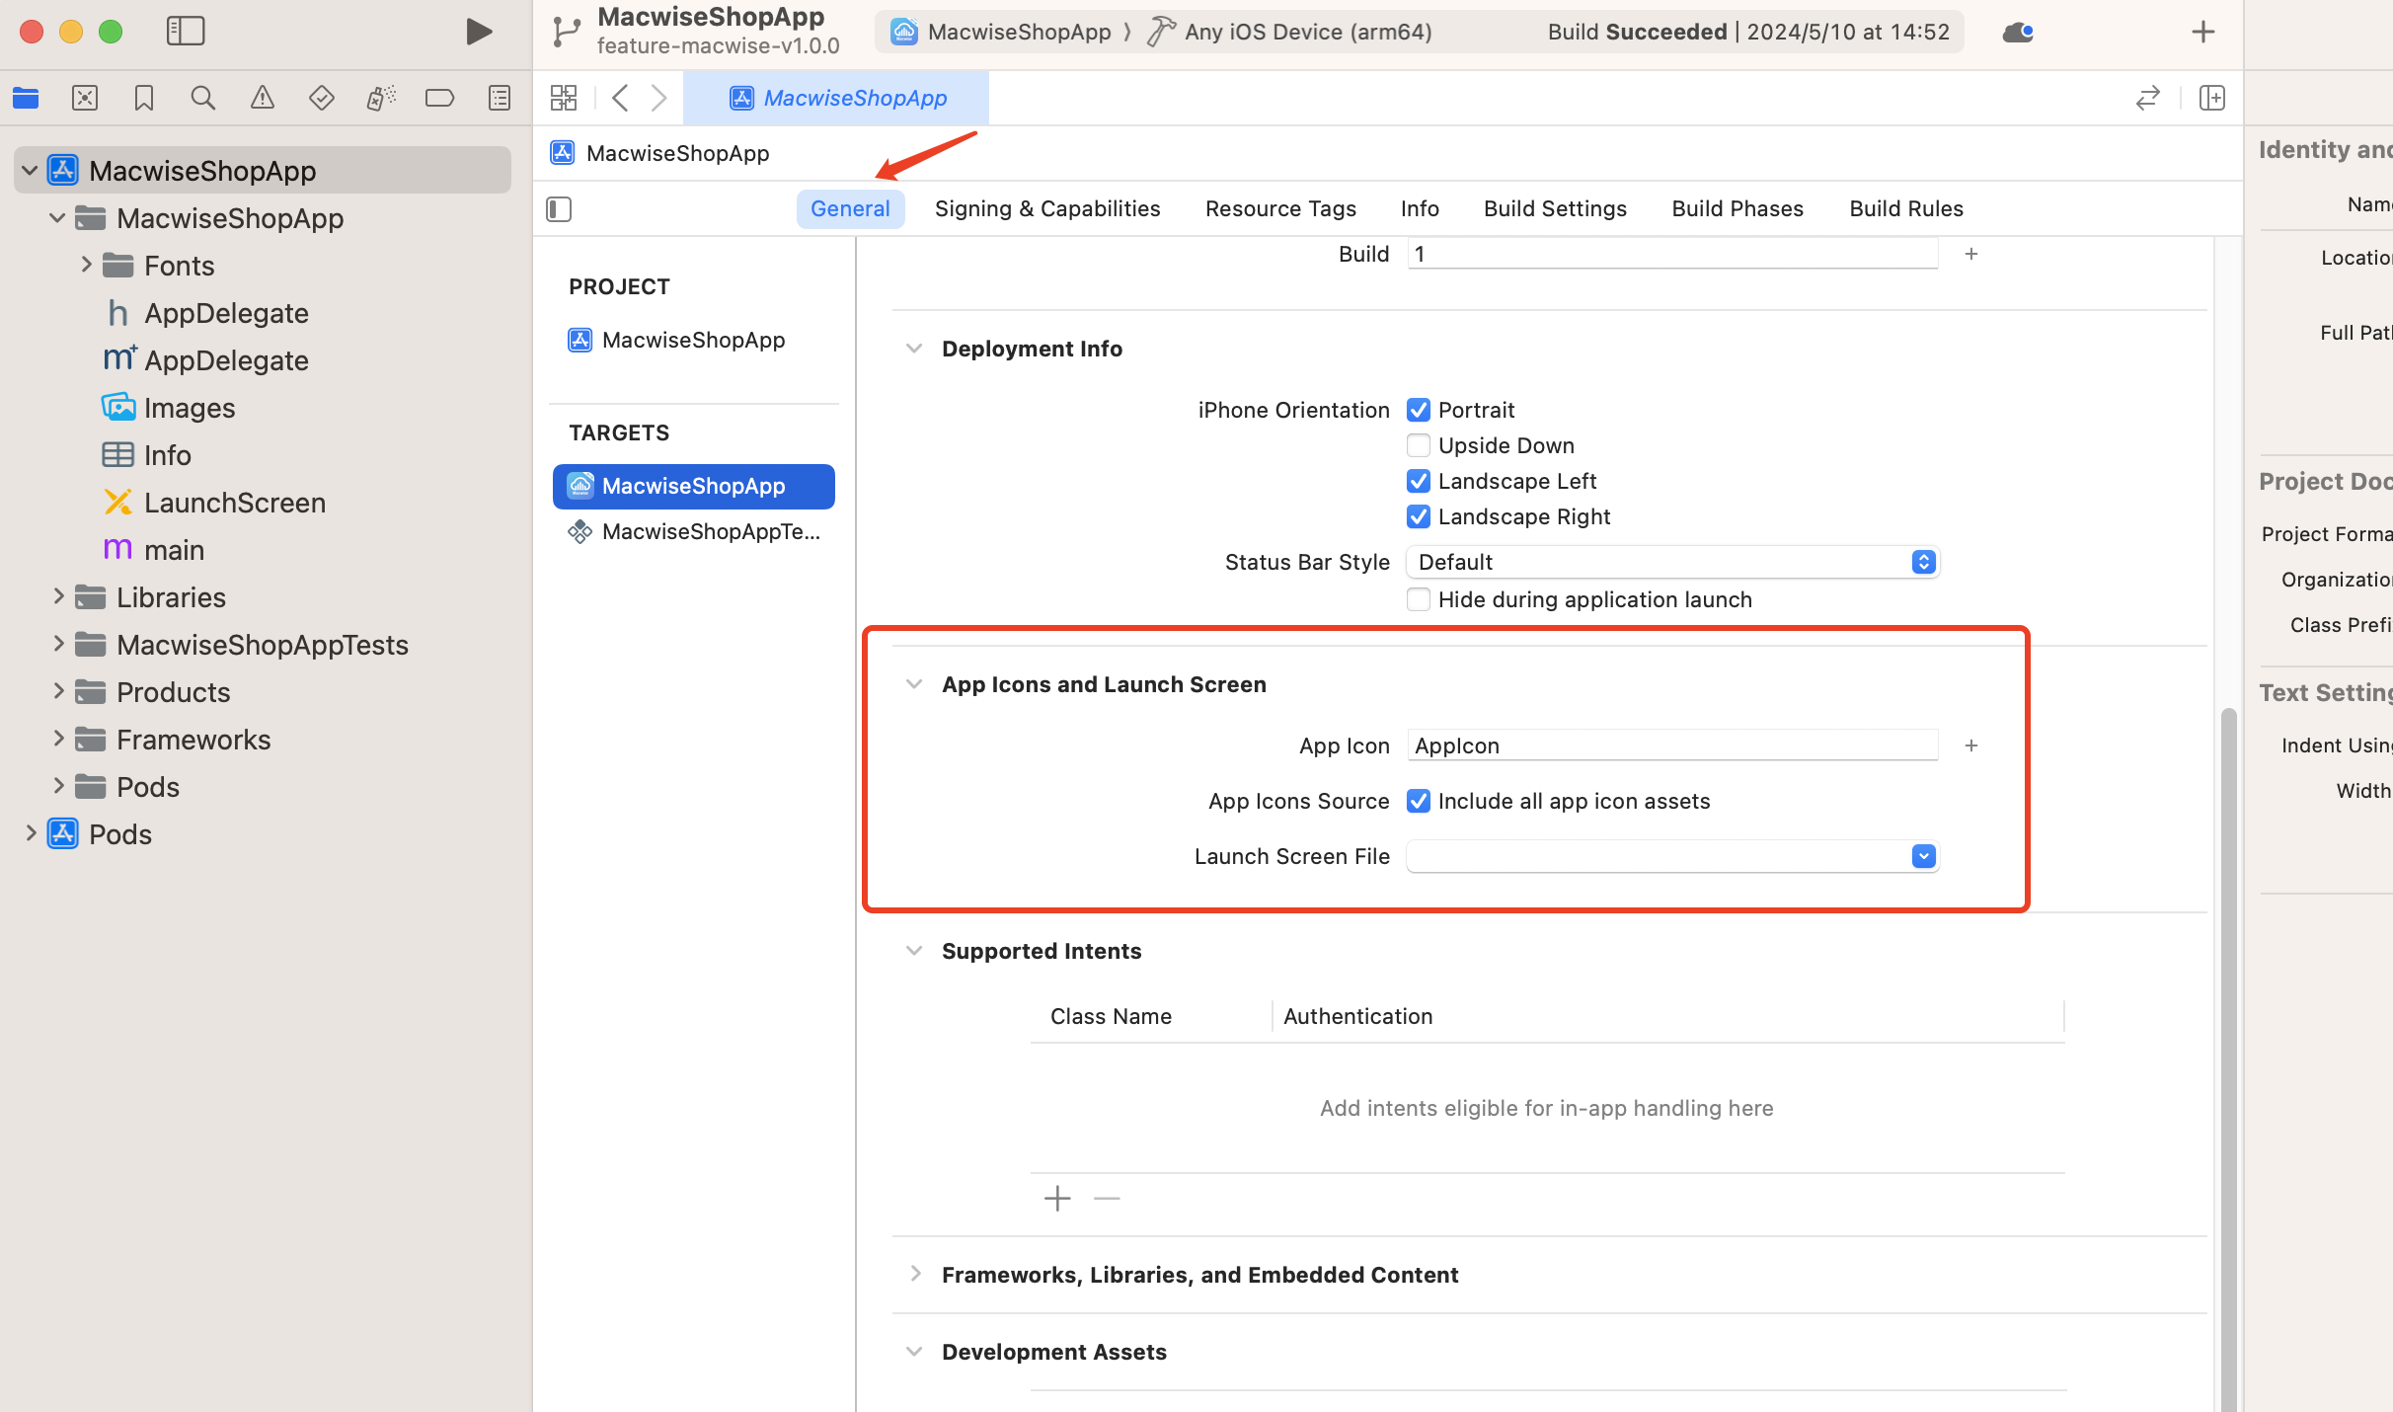Open the Breakpoint navigator

click(440, 98)
